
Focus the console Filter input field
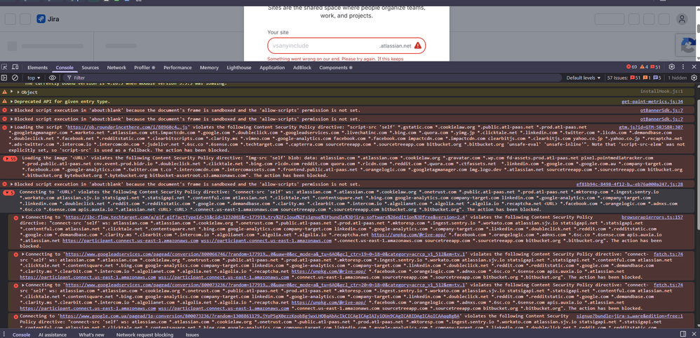[313, 78]
